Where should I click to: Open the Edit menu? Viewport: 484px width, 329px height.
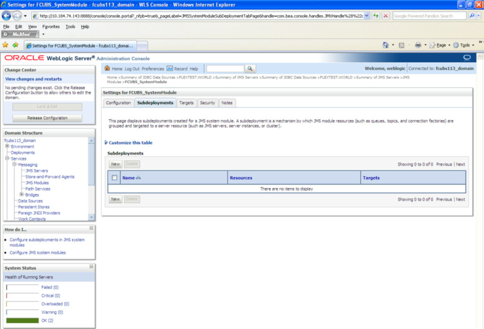(x=18, y=26)
